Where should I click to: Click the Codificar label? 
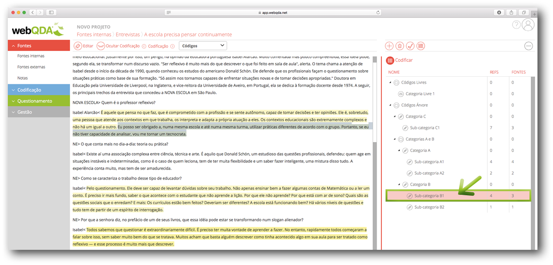tap(404, 60)
